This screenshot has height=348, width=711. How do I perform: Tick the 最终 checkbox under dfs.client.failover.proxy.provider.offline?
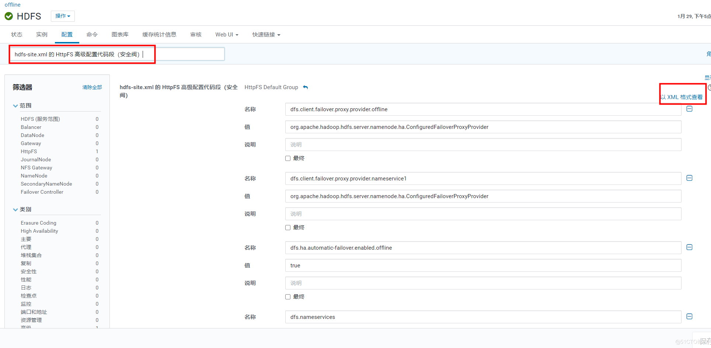(x=288, y=158)
